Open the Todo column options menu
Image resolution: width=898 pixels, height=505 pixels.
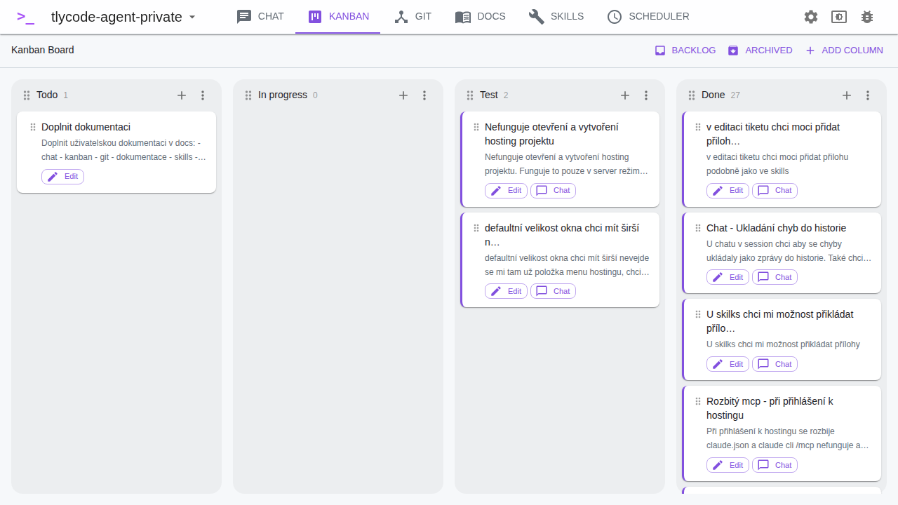click(x=203, y=95)
